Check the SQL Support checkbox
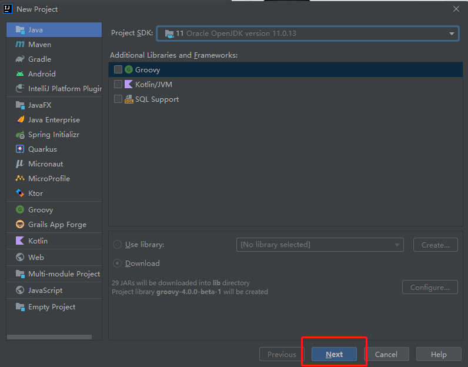Screen dimensions: 468x367 118,99
